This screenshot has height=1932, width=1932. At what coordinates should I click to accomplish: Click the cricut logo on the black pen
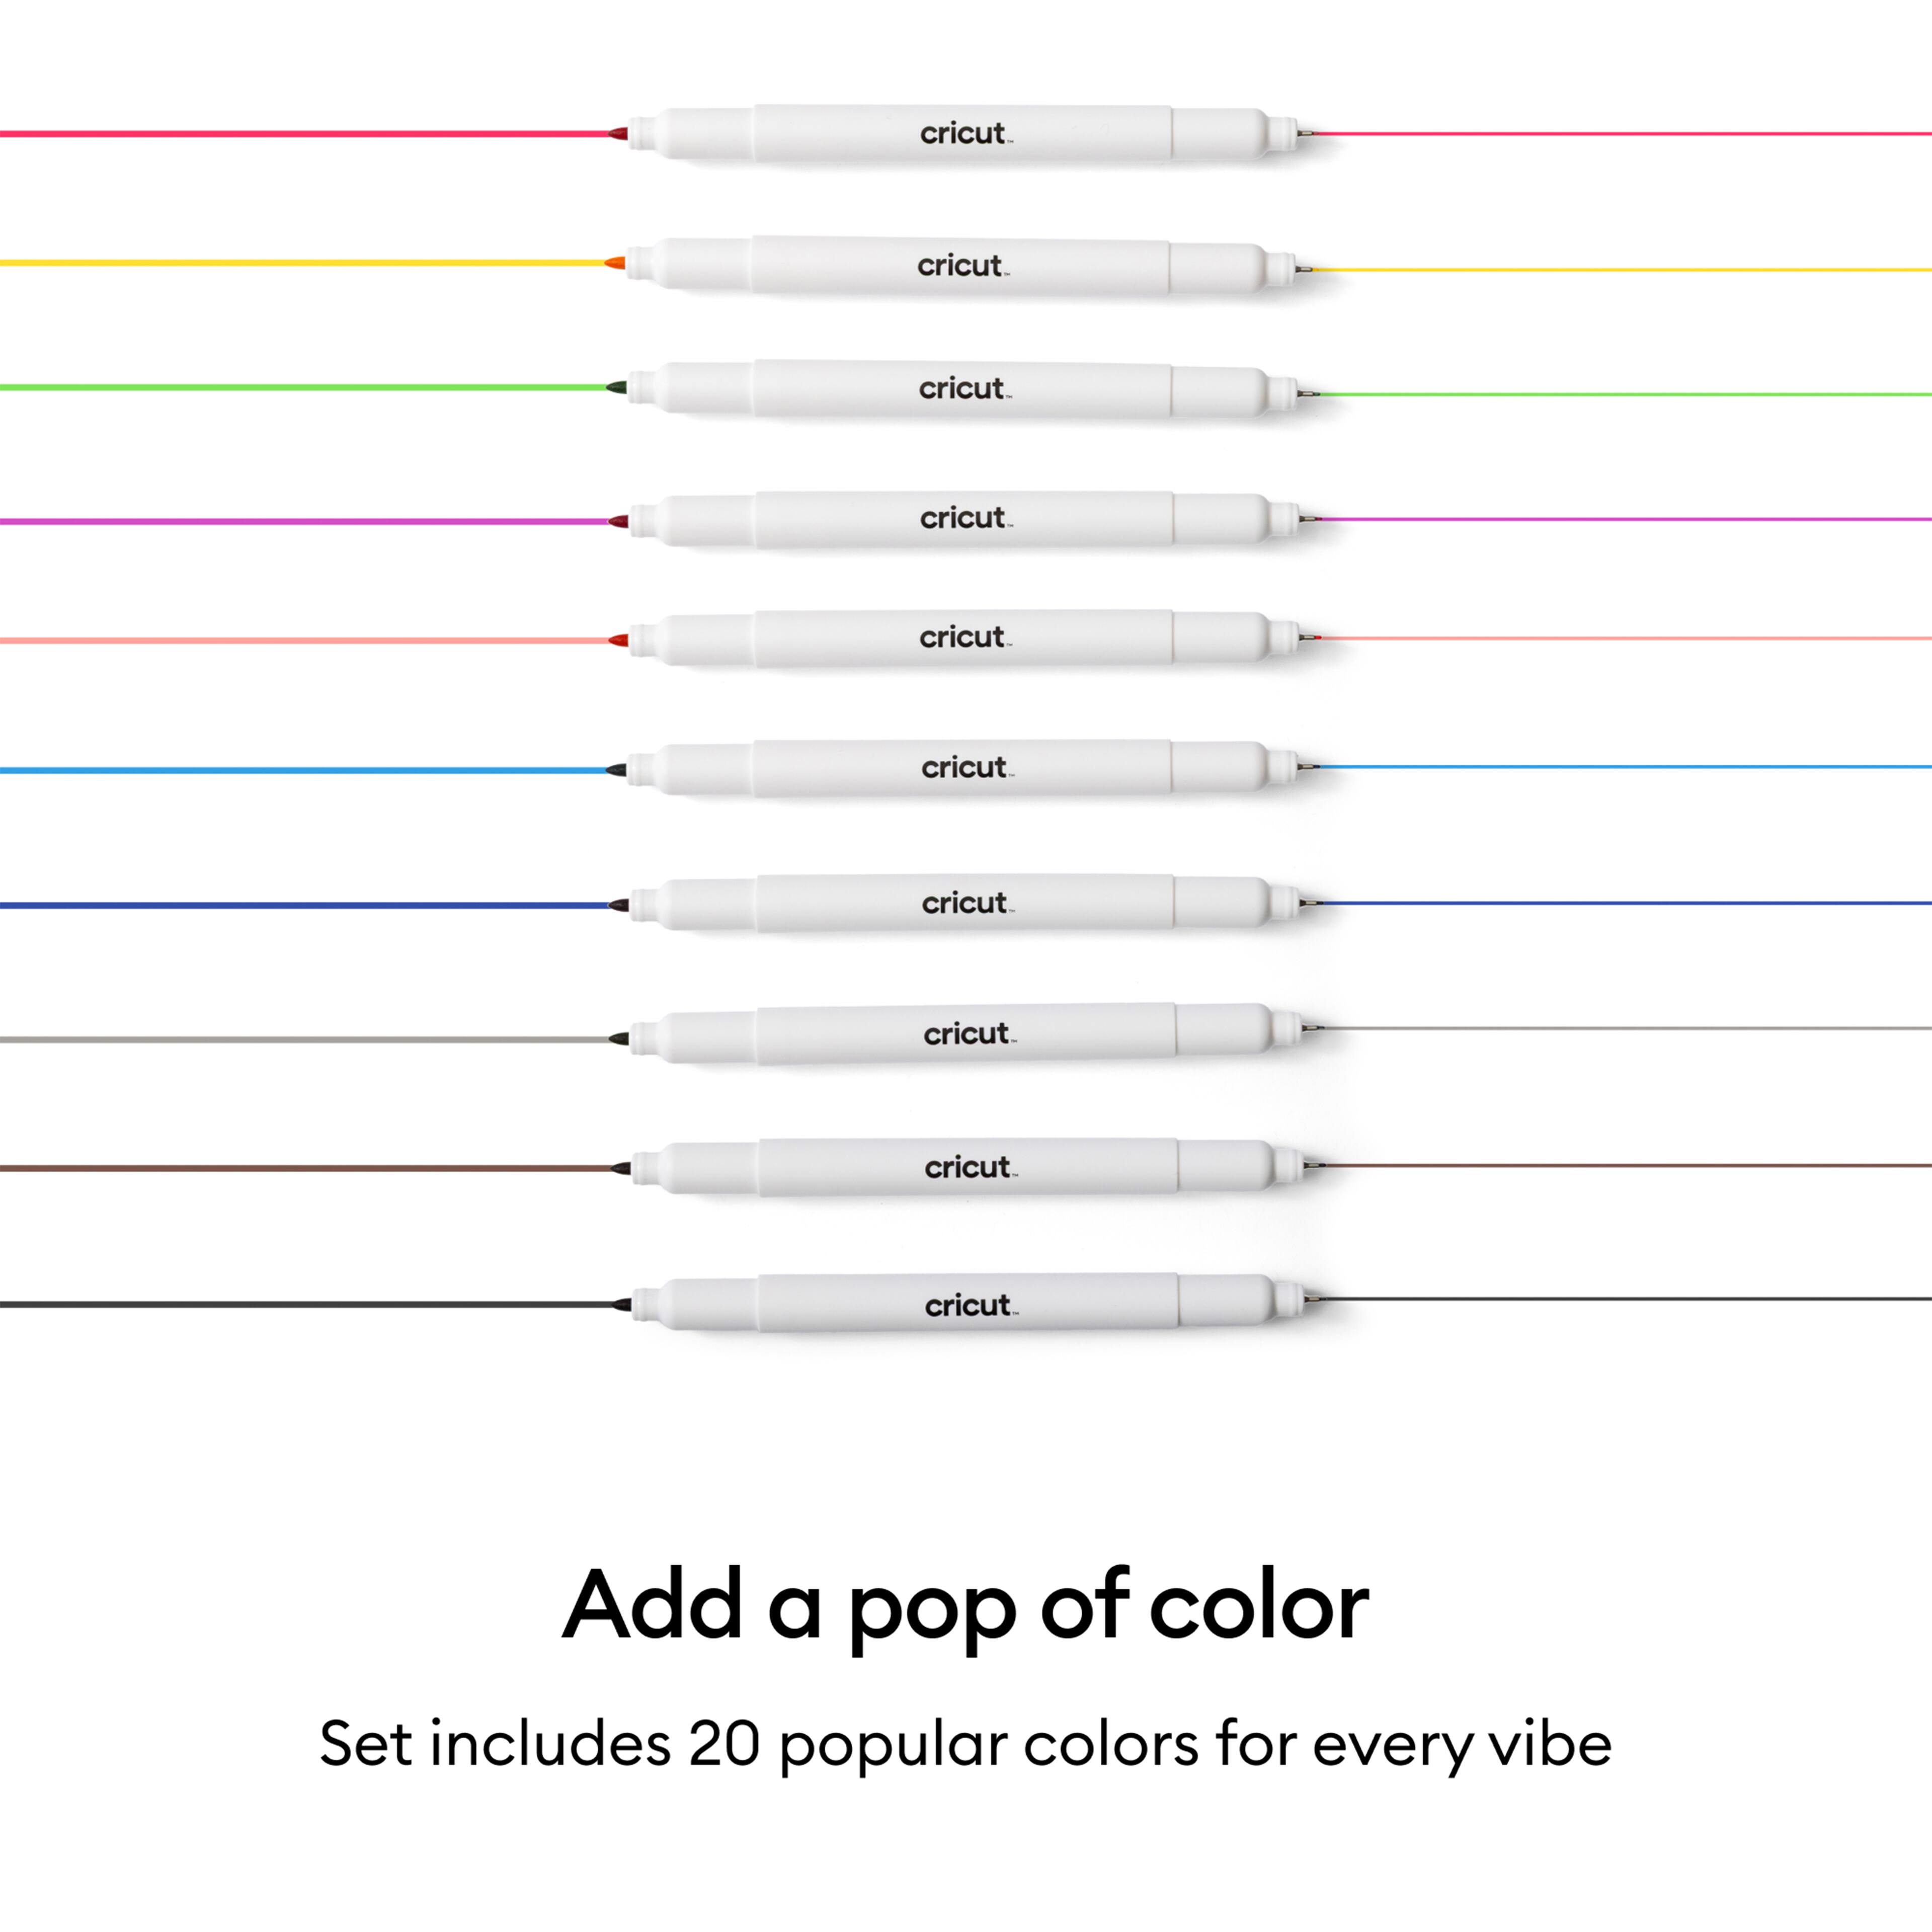[970, 1305]
